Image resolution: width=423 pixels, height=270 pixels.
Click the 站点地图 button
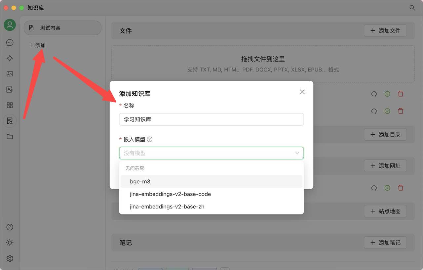[385, 211]
